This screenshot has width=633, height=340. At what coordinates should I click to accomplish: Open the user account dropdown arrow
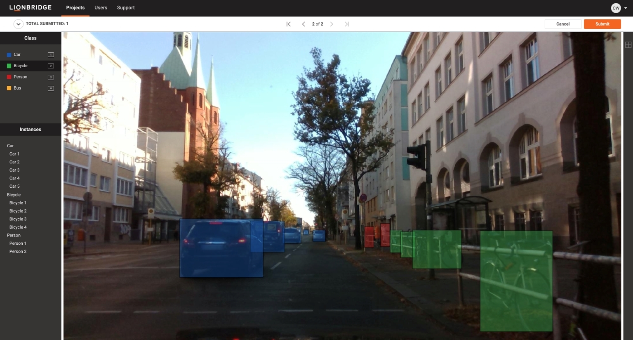[x=626, y=8]
